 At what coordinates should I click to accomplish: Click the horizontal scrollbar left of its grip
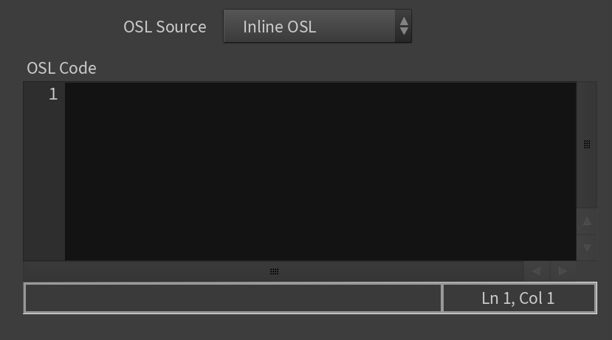146,271
